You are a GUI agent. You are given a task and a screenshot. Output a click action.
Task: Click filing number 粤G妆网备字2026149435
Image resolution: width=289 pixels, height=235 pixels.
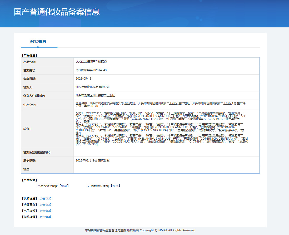[92, 70]
